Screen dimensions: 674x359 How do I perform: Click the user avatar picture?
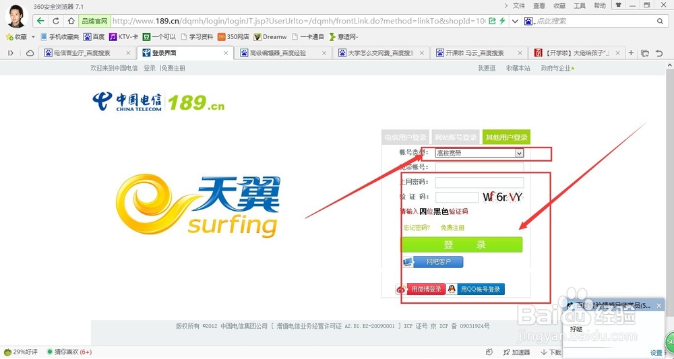click(x=16, y=16)
